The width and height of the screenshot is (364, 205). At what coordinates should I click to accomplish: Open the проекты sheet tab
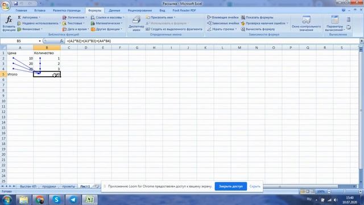(68, 186)
